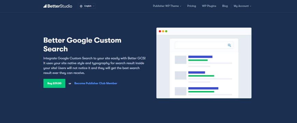Follow the Become Publisher Club Member link
297x123 pixels.
point(96,83)
